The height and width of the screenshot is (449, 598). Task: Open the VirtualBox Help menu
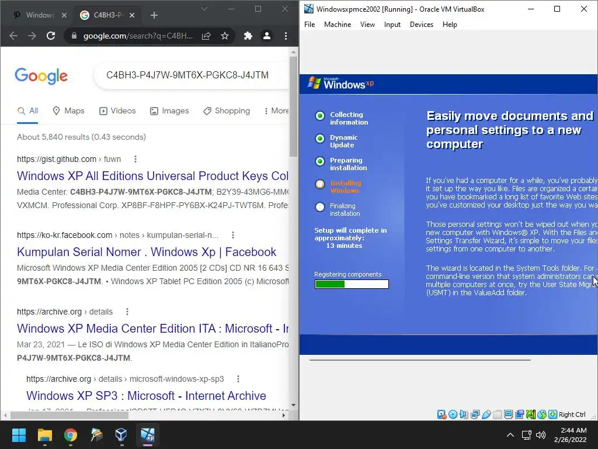coord(450,25)
